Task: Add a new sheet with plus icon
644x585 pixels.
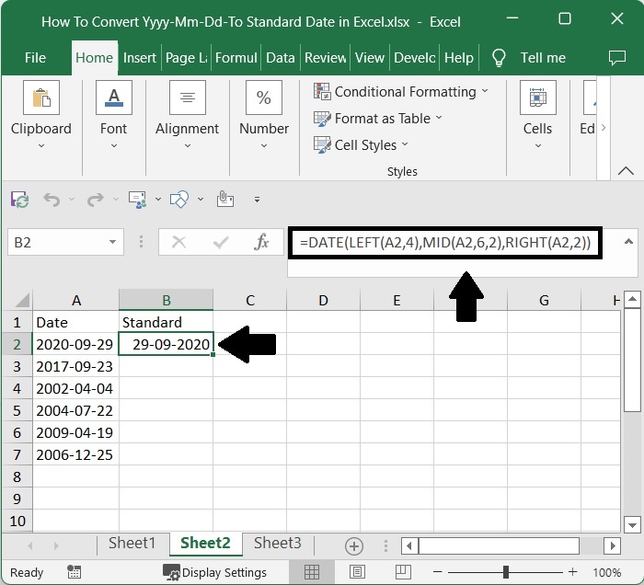Action: [x=353, y=545]
